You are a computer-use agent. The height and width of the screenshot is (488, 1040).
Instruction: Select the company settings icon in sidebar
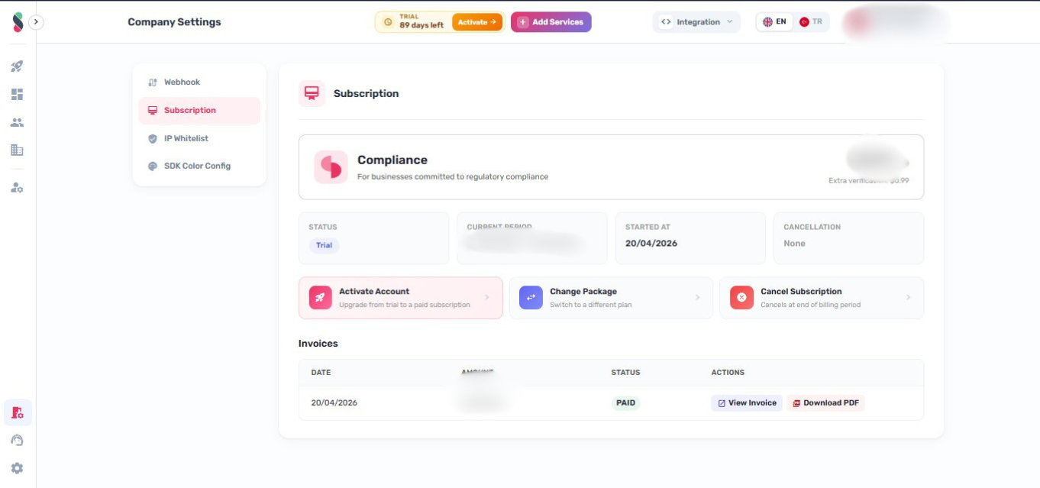pyautogui.click(x=18, y=412)
